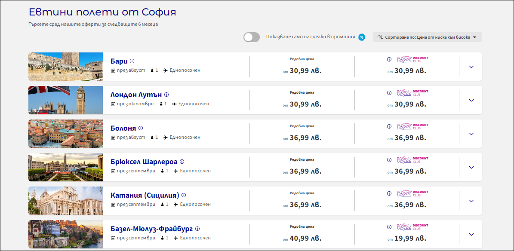The width and height of the screenshot is (514, 251).
Task: Expand the Базел-Мюлуз-Фрайбург offer chevron
Action: tap(471, 234)
